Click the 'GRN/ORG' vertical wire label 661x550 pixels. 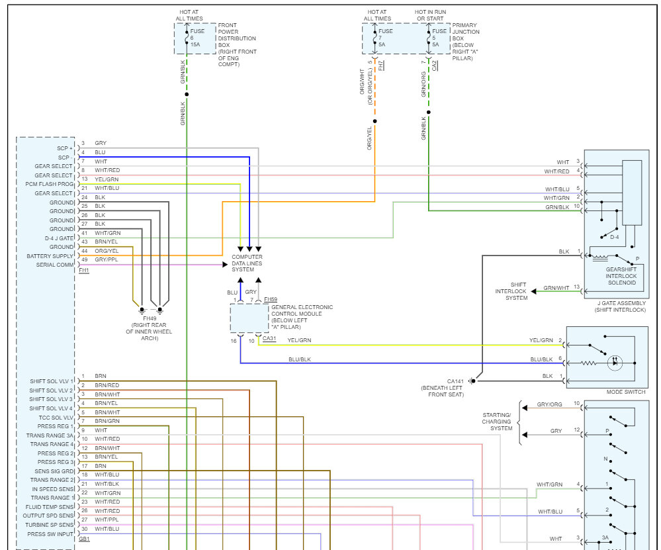point(423,84)
